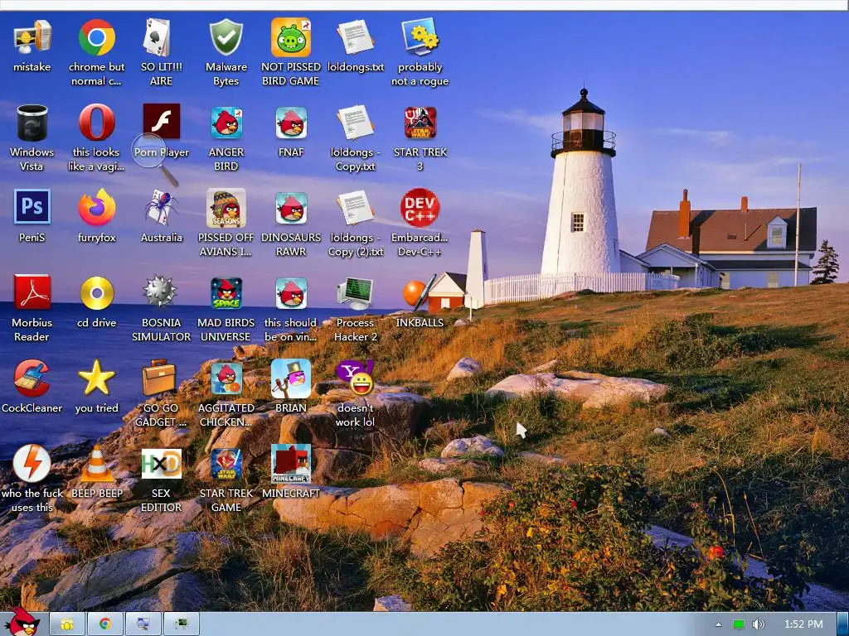Open 'probably not a rogue' gears icon
Viewport: 849px width, 636px height.
(x=420, y=38)
